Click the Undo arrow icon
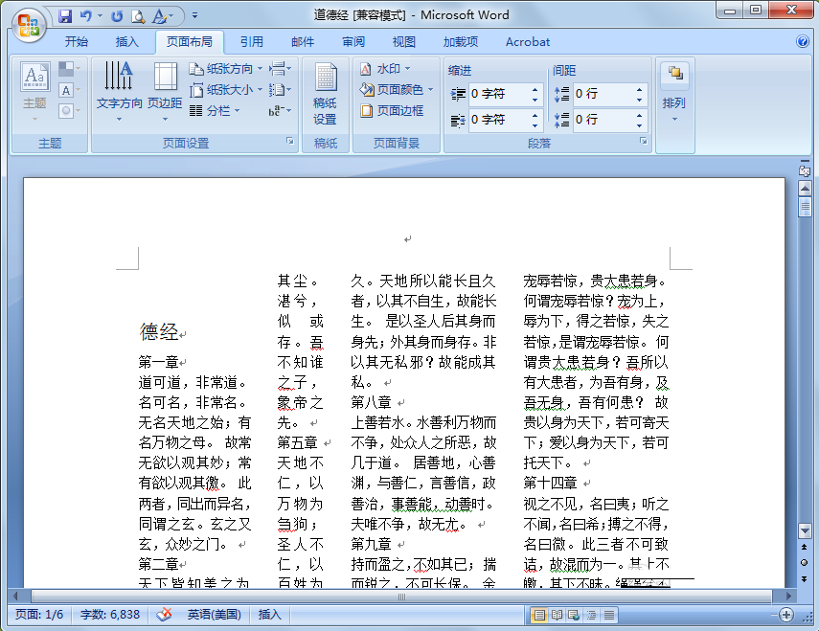819x631 pixels. click(86, 16)
